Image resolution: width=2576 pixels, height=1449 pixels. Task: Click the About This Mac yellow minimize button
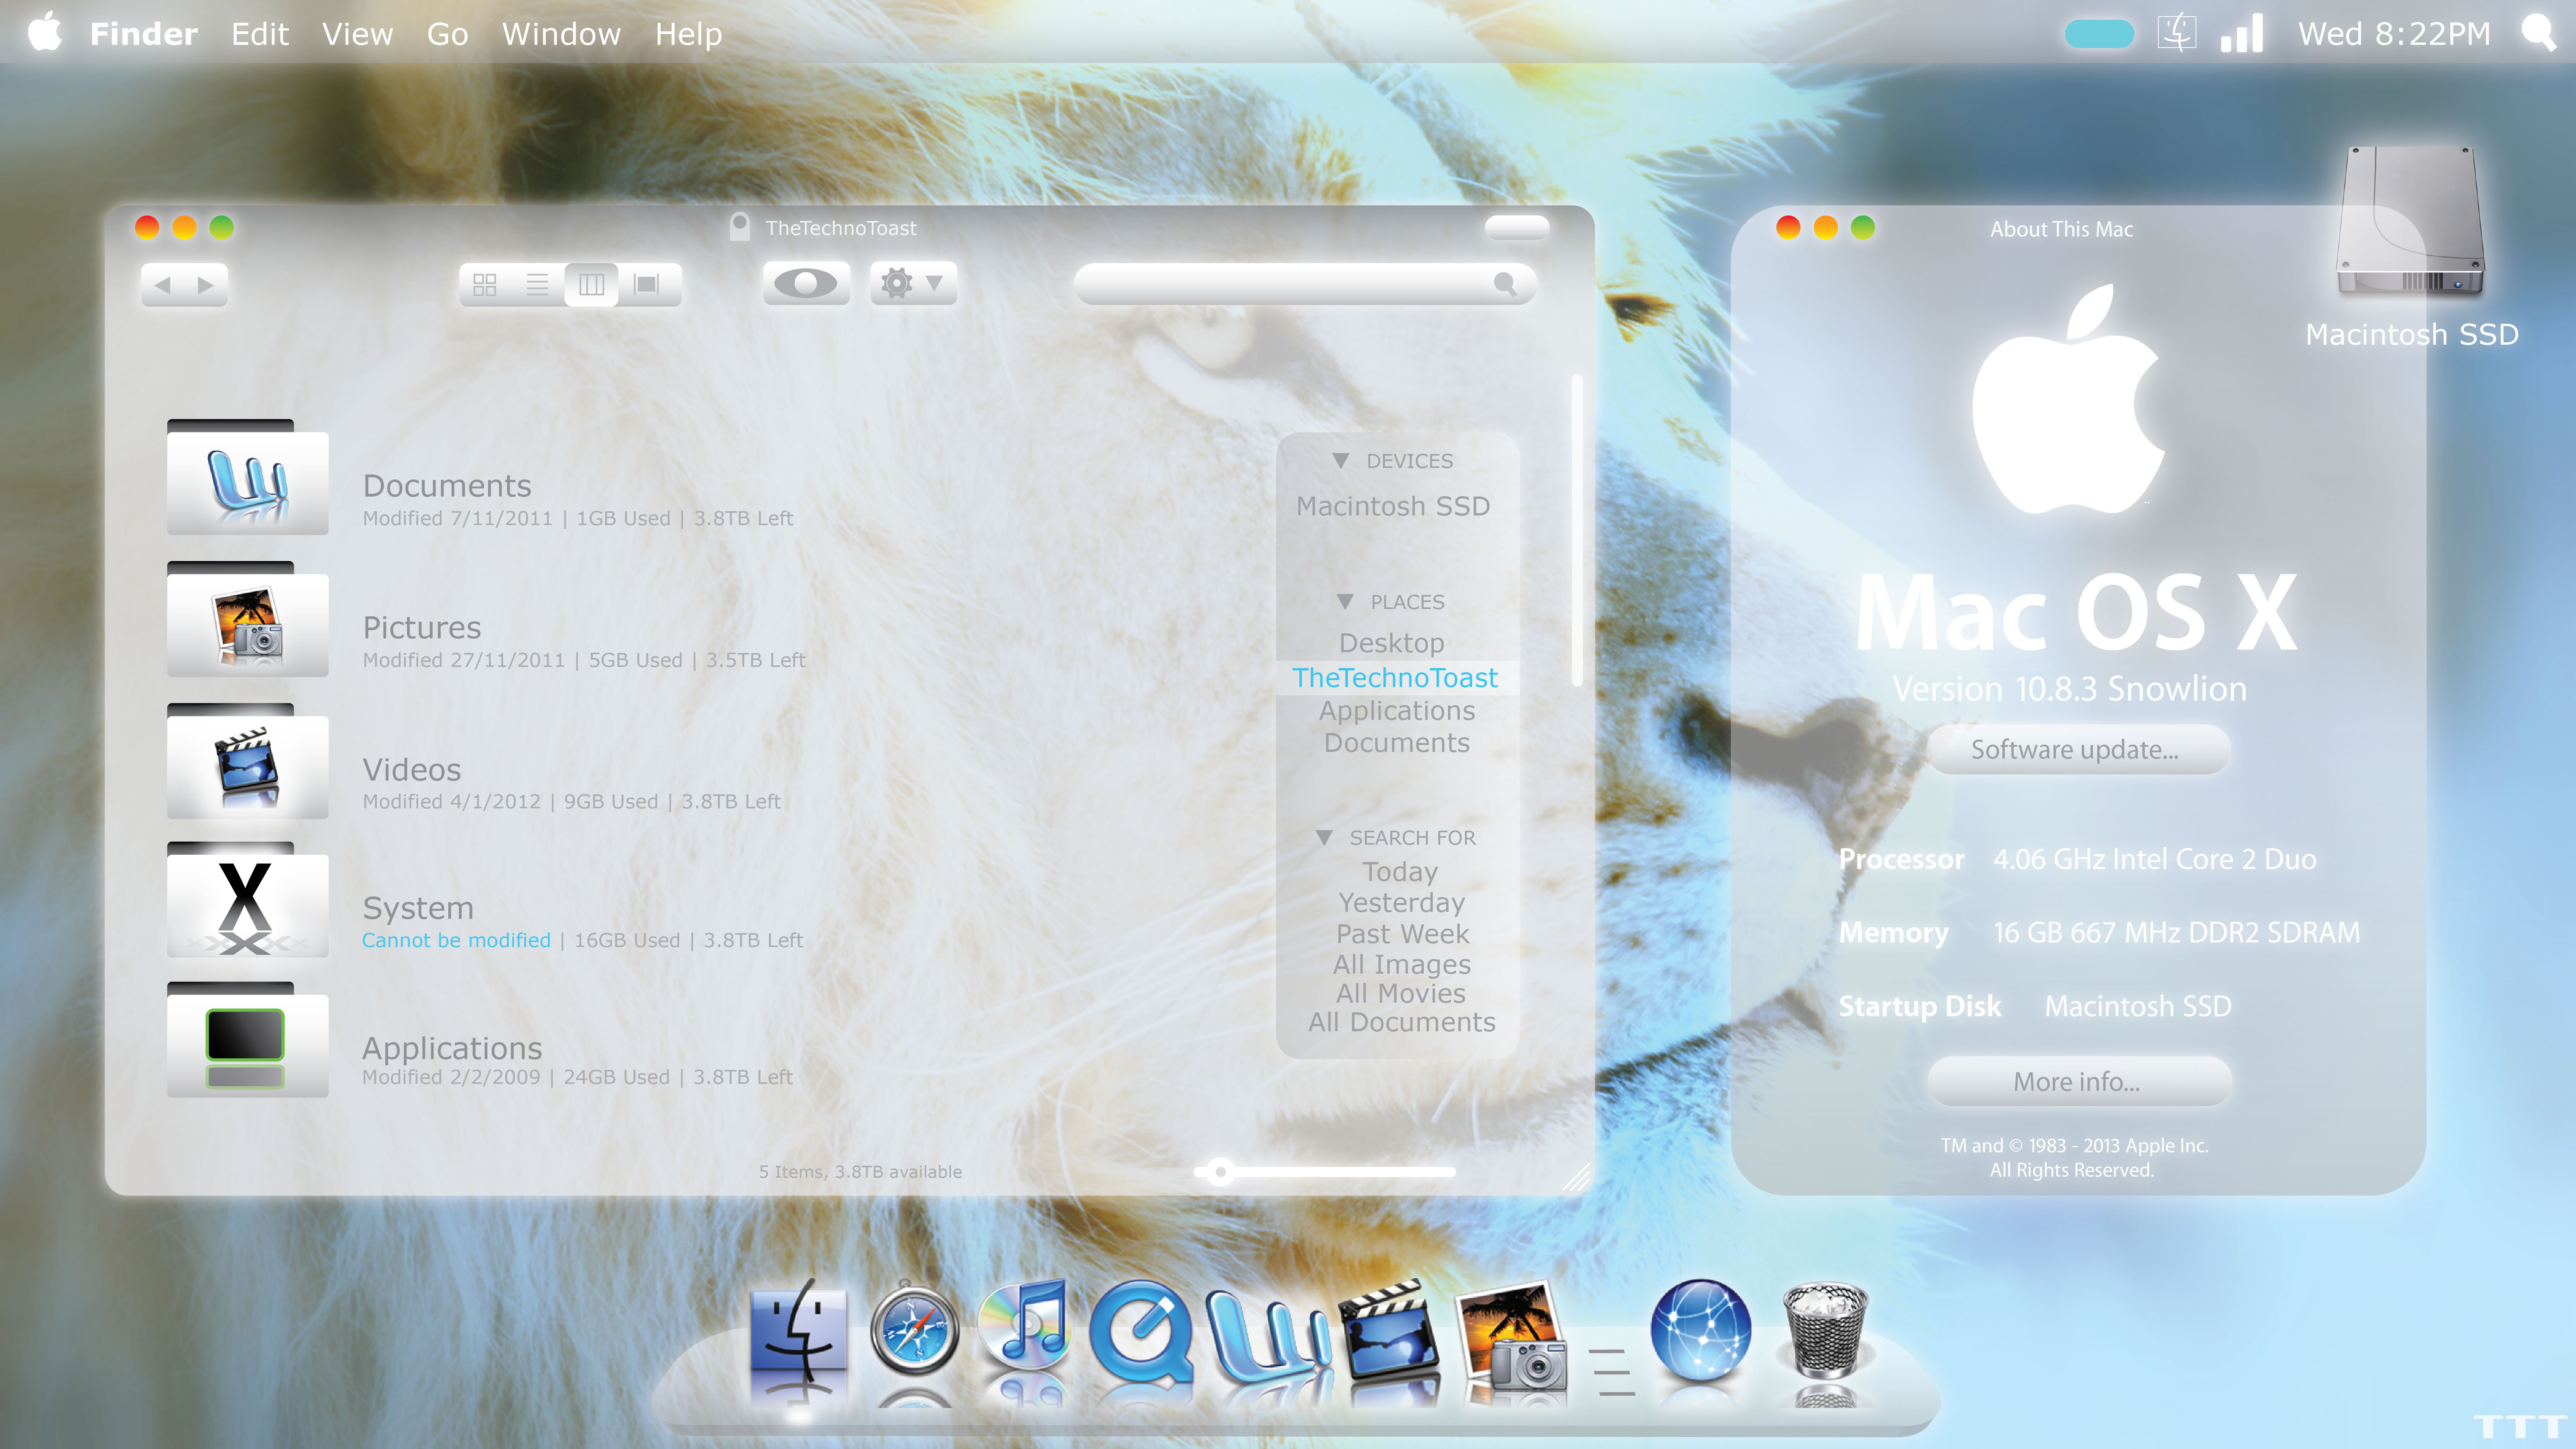pos(1825,228)
